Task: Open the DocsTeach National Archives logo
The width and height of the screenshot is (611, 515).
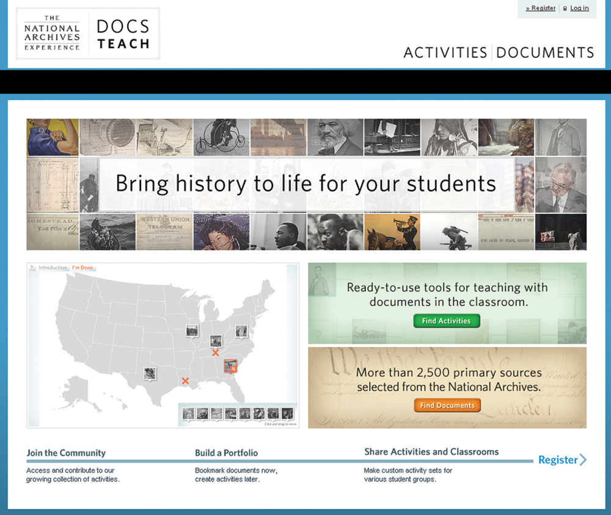Action: coord(88,34)
